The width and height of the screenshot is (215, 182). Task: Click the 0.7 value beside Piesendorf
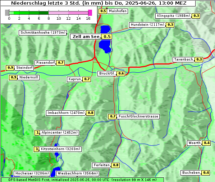(x=60, y=63)
